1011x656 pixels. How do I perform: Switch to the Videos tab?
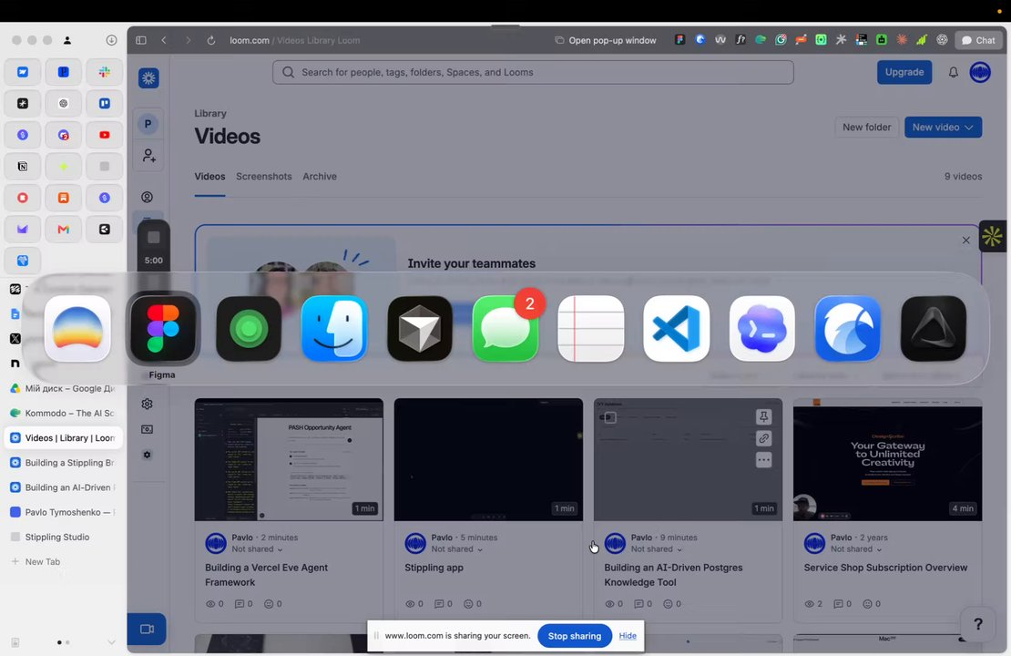(x=209, y=176)
